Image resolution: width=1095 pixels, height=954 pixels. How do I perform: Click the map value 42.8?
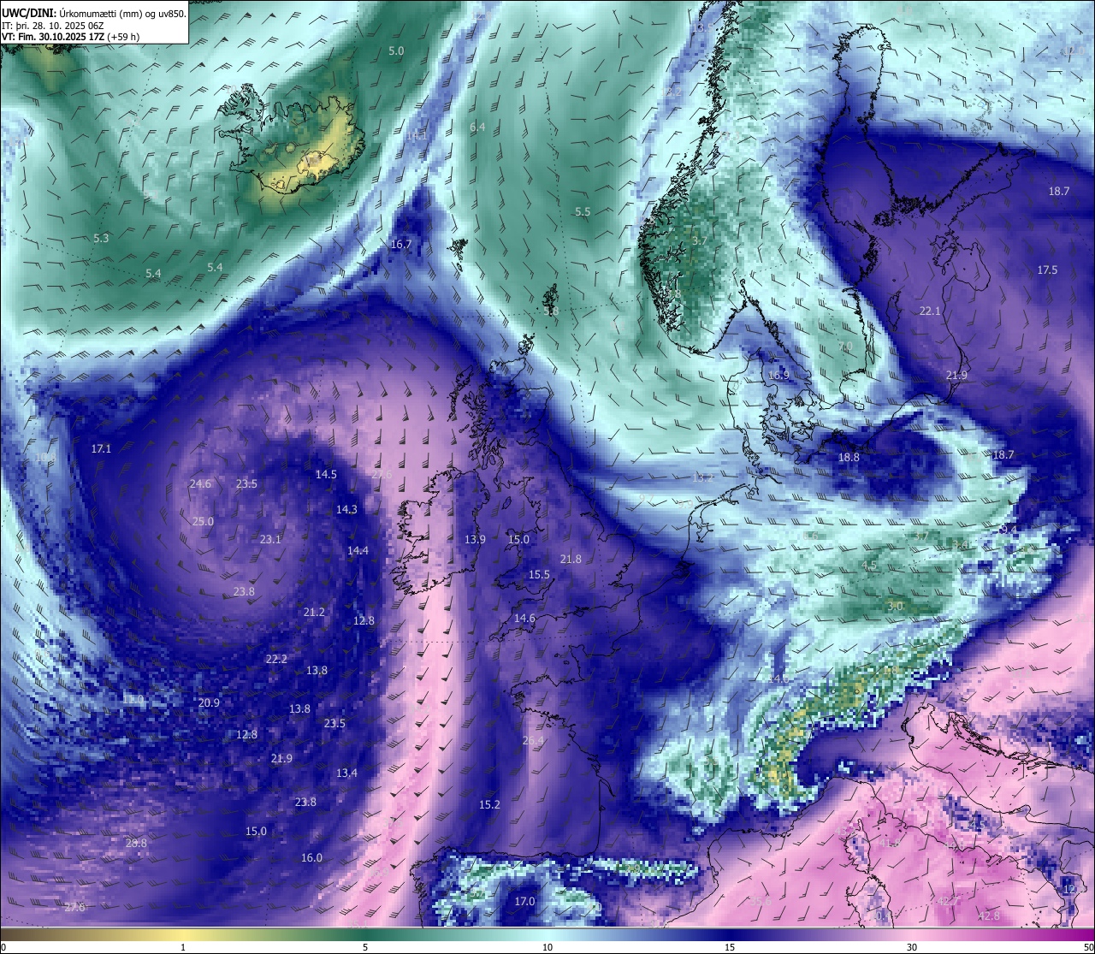(988, 916)
